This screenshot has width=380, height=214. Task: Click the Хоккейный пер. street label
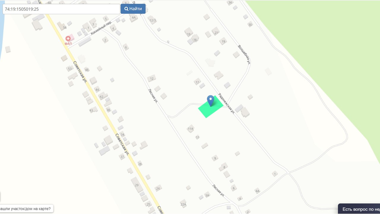[101, 28]
